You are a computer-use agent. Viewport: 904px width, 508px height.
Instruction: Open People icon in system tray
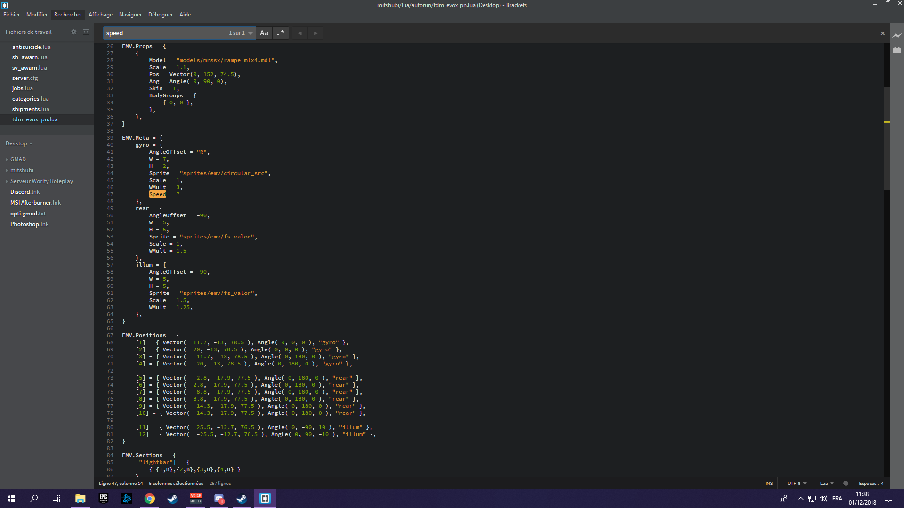(784, 499)
